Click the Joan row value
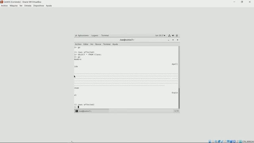254x143 pixels. (x=77, y=88)
